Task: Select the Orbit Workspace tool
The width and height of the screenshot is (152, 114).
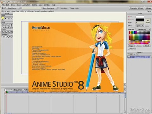Action: coord(12,37)
